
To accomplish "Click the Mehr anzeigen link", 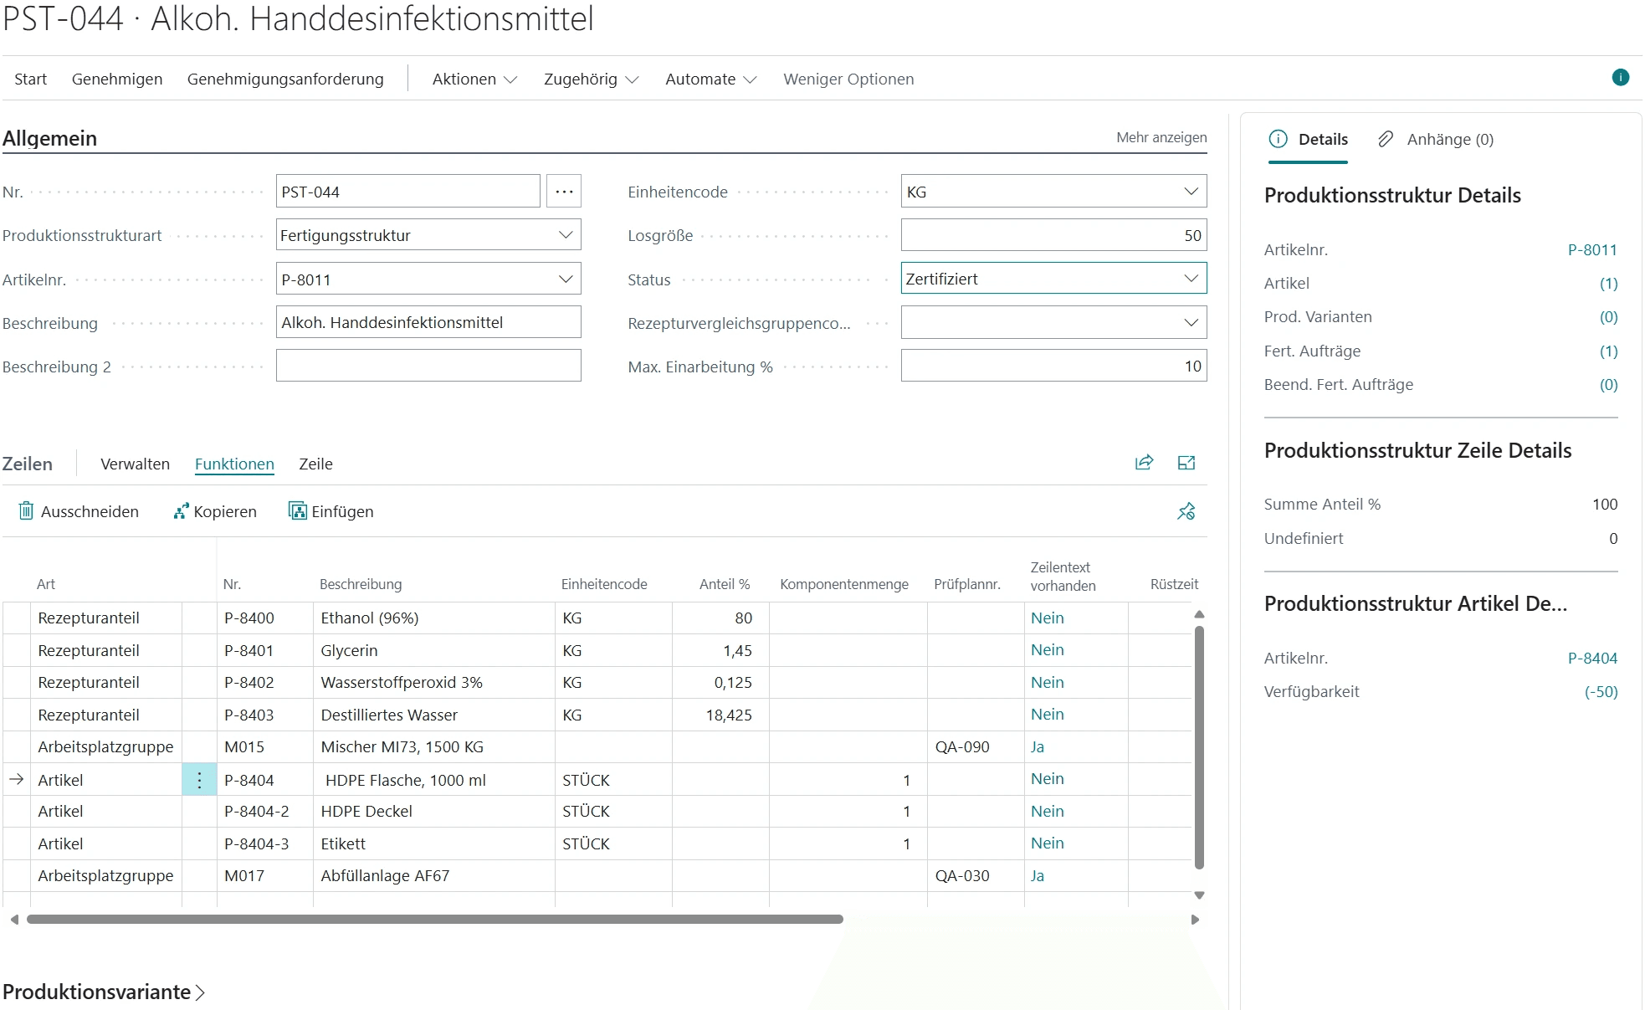I will [1161, 137].
